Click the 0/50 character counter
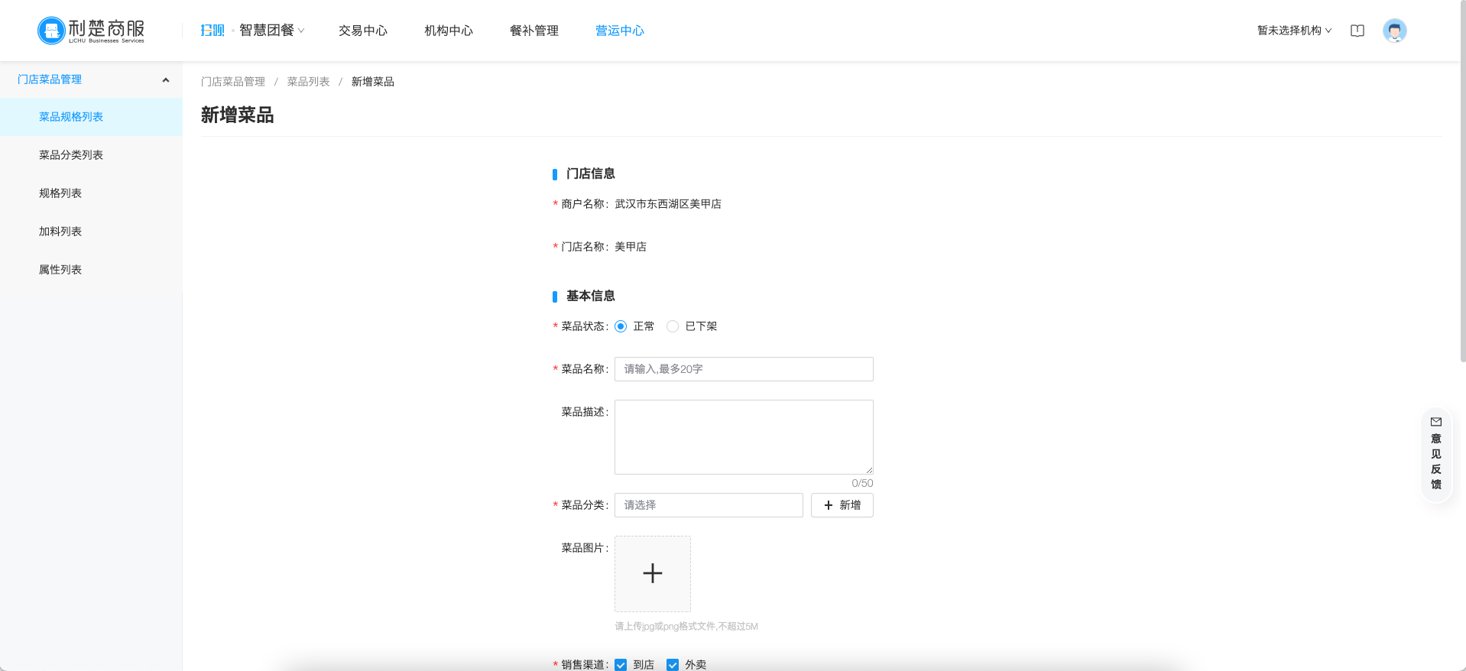Screen dimensions: 1466x671 tap(862, 483)
